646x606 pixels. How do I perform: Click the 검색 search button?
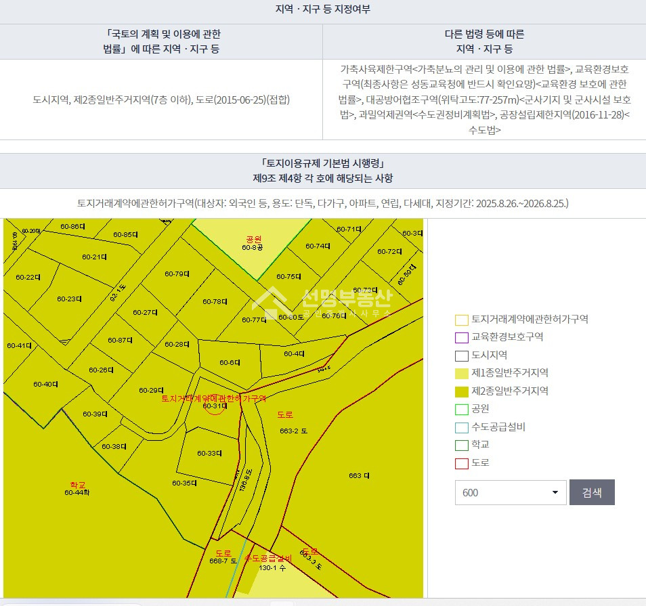tap(592, 492)
